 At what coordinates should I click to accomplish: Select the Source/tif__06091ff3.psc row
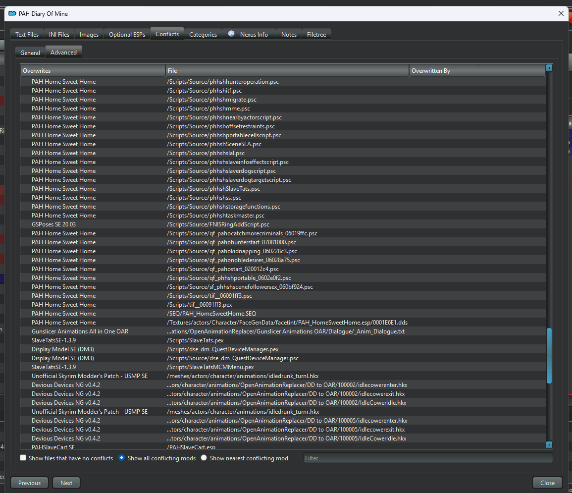click(x=283, y=296)
